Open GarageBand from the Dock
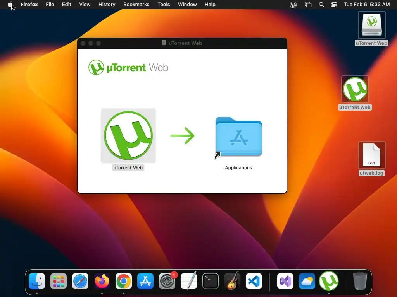The width and height of the screenshot is (397, 297). tap(232, 281)
